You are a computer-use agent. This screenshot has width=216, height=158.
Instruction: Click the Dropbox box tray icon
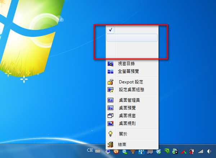pyautogui.click(x=158, y=152)
